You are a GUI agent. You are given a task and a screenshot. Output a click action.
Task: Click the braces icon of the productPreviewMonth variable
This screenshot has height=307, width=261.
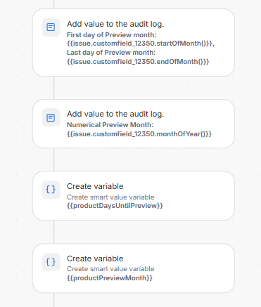51,262
